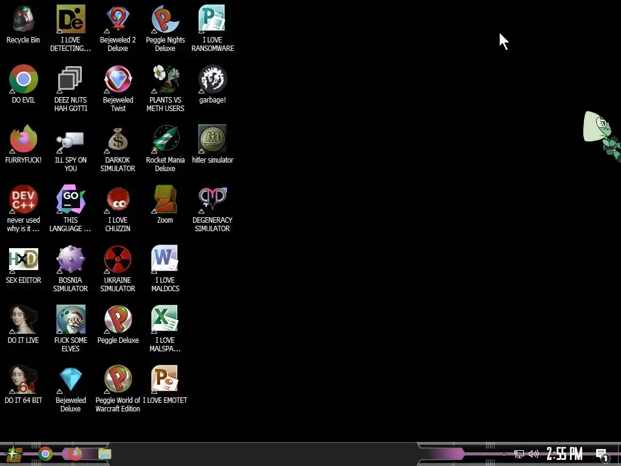Expand the hidden system tray icons chevron
This screenshot has height=466, width=621.
[x=504, y=454]
